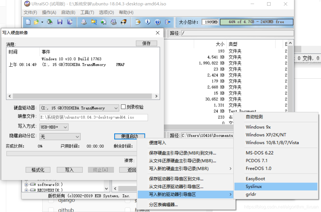The height and width of the screenshot is (212, 321).
Task: Click the 返回 button
Action: (128, 170)
